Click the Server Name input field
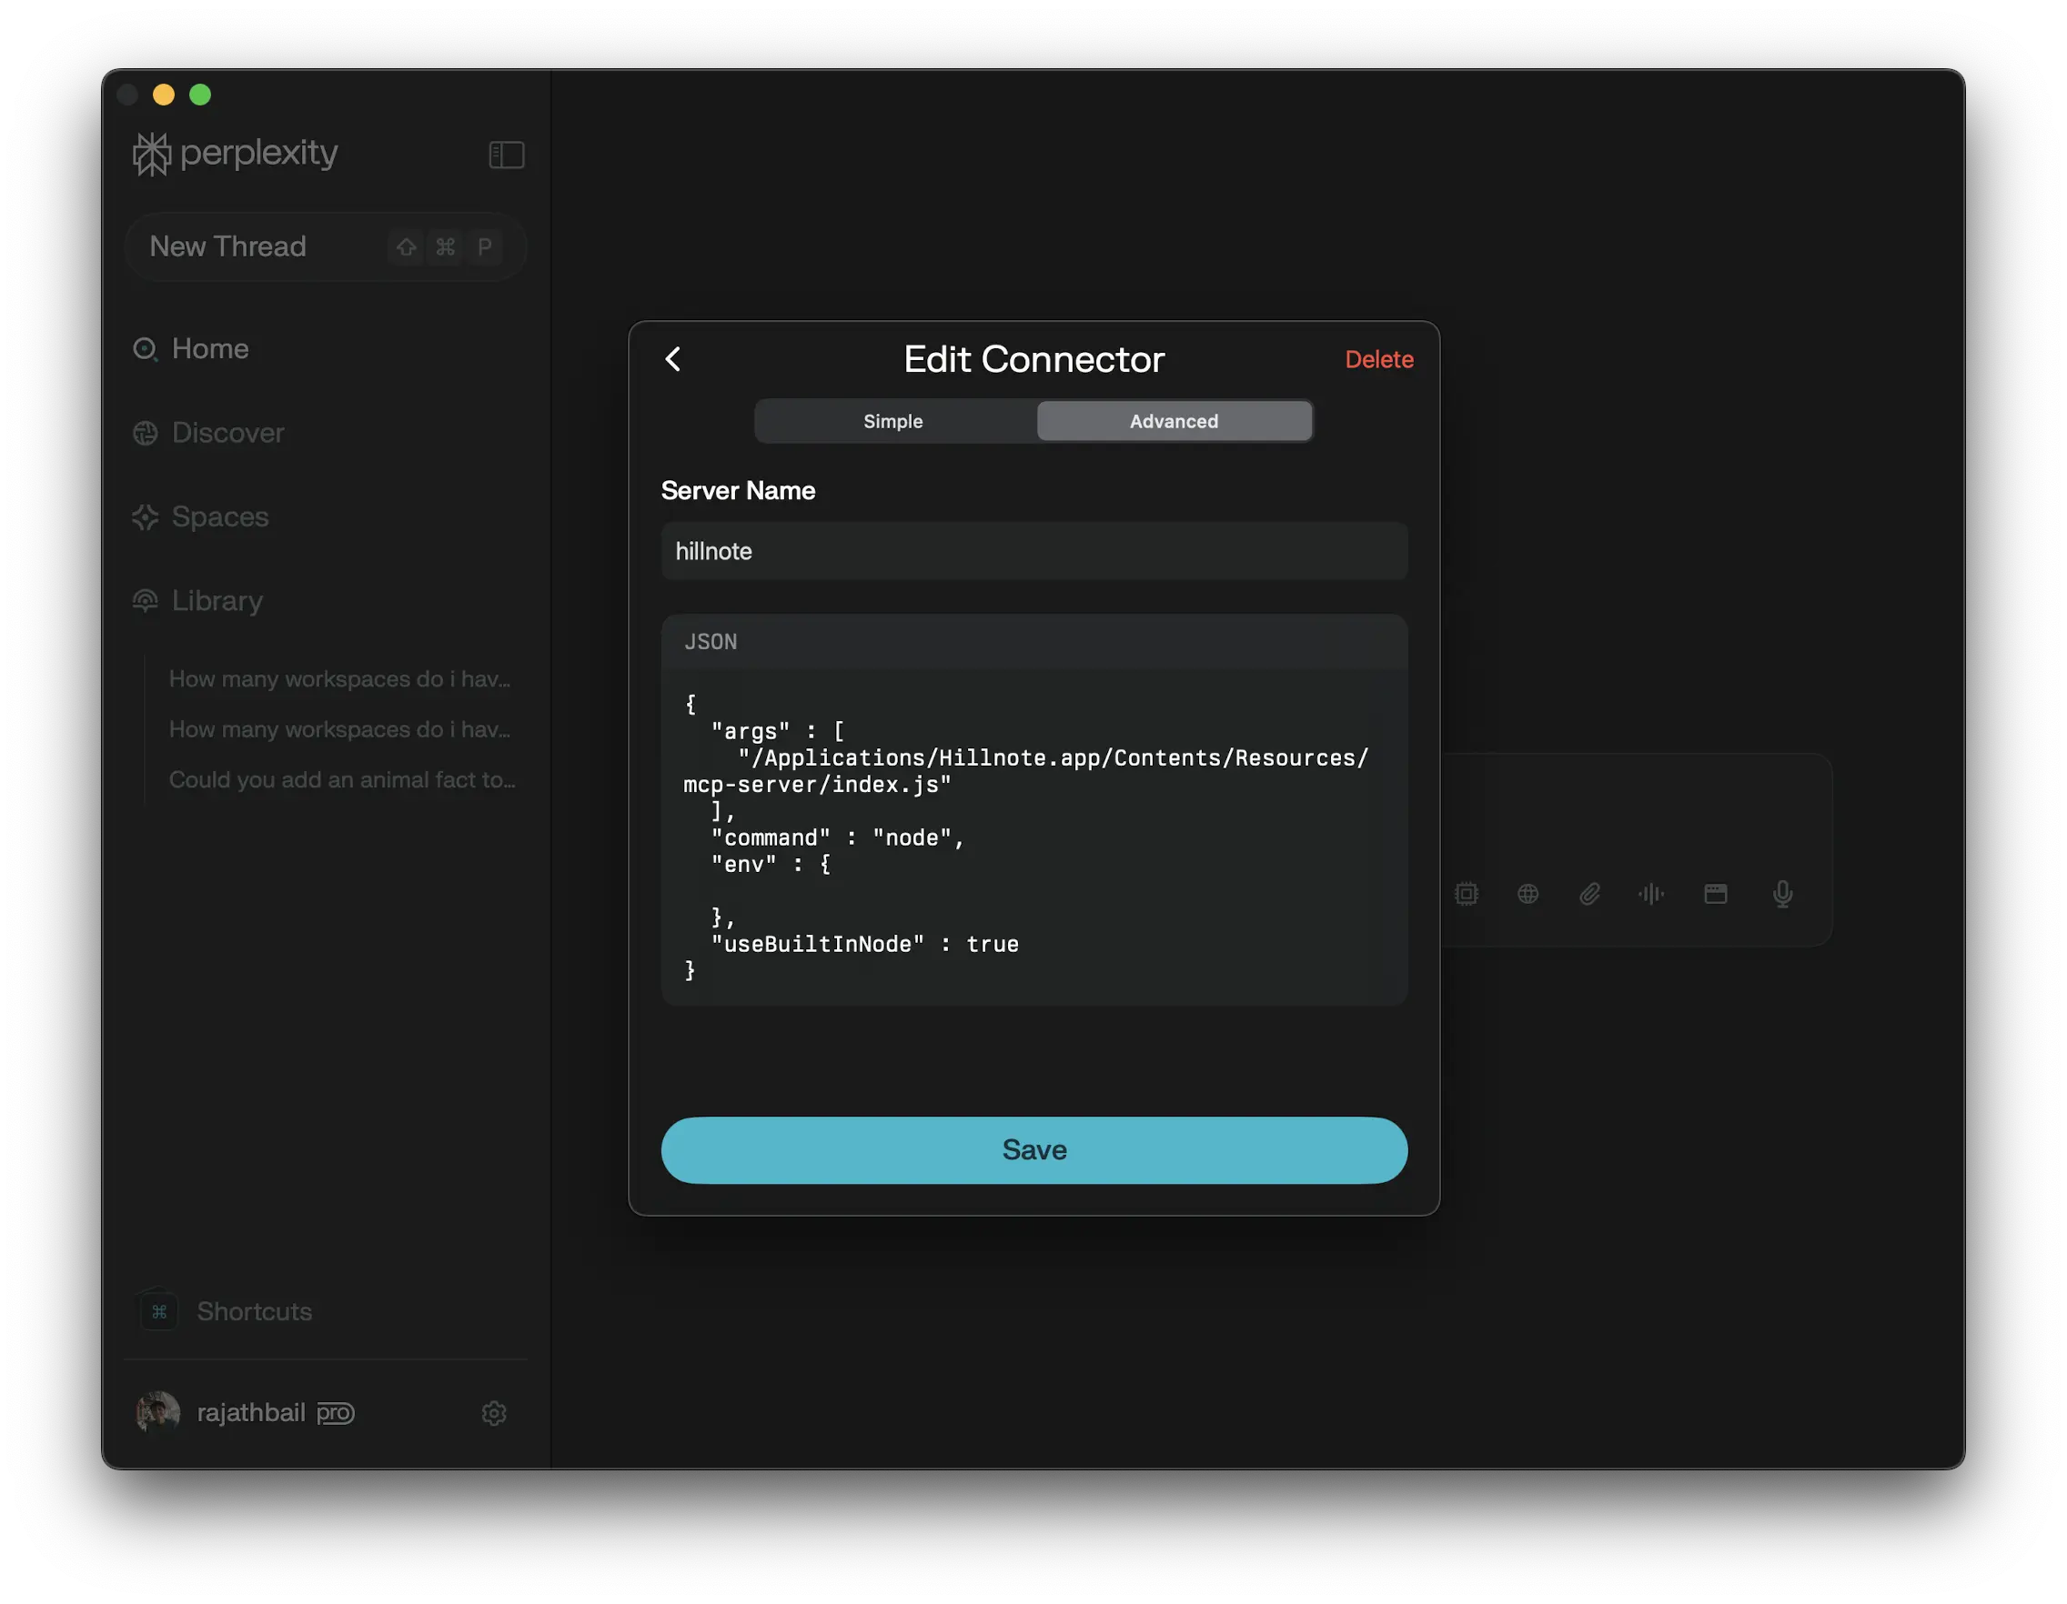 coord(1033,551)
